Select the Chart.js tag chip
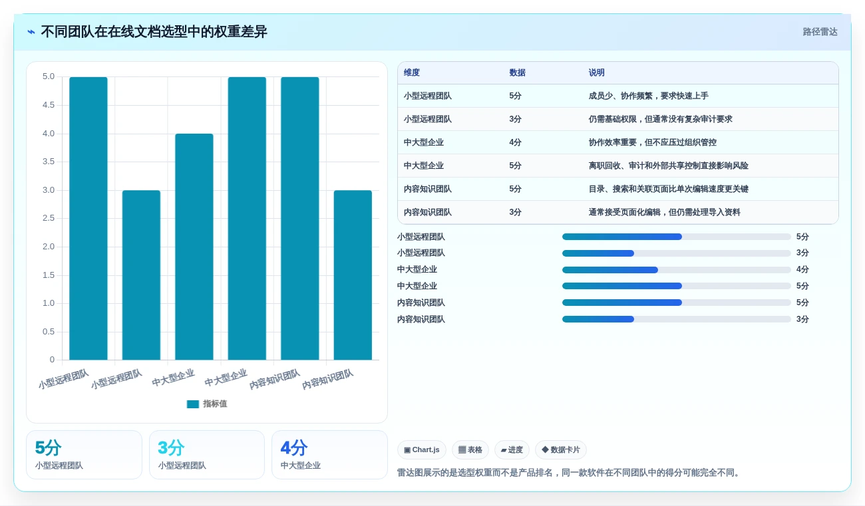Viewport: 865px width, 506px height. (x=422, y=450)
